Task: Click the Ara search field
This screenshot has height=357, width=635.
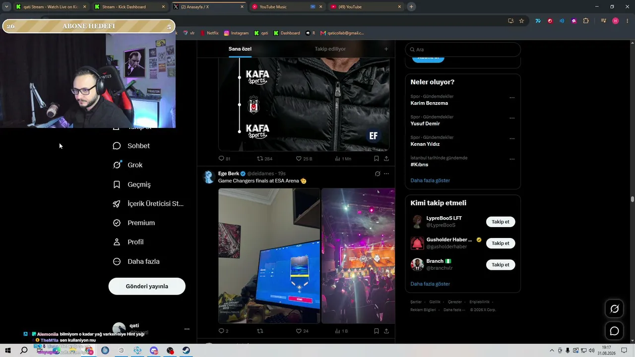Action: 463,50
